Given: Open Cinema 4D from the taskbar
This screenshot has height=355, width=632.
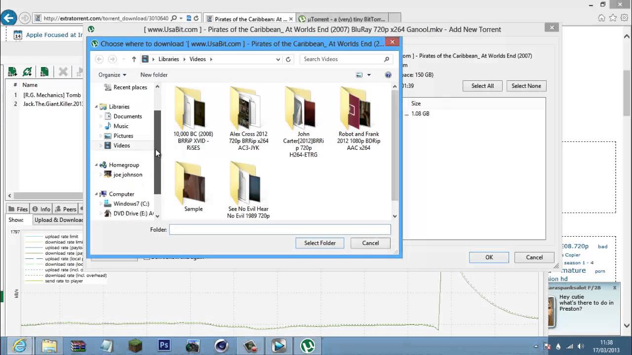Looking at the screenshot, I should pos(222,346).
